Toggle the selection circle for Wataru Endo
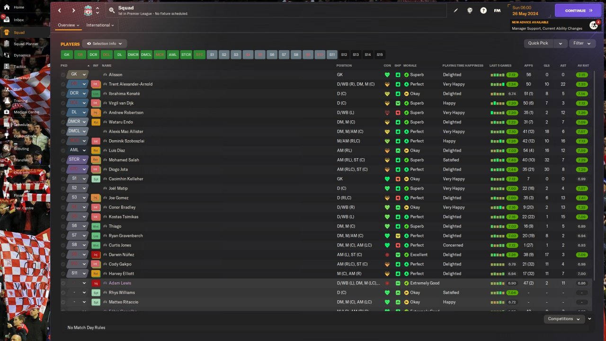The width and height of the screenshot is (606, 341). [x=63, y=122]
